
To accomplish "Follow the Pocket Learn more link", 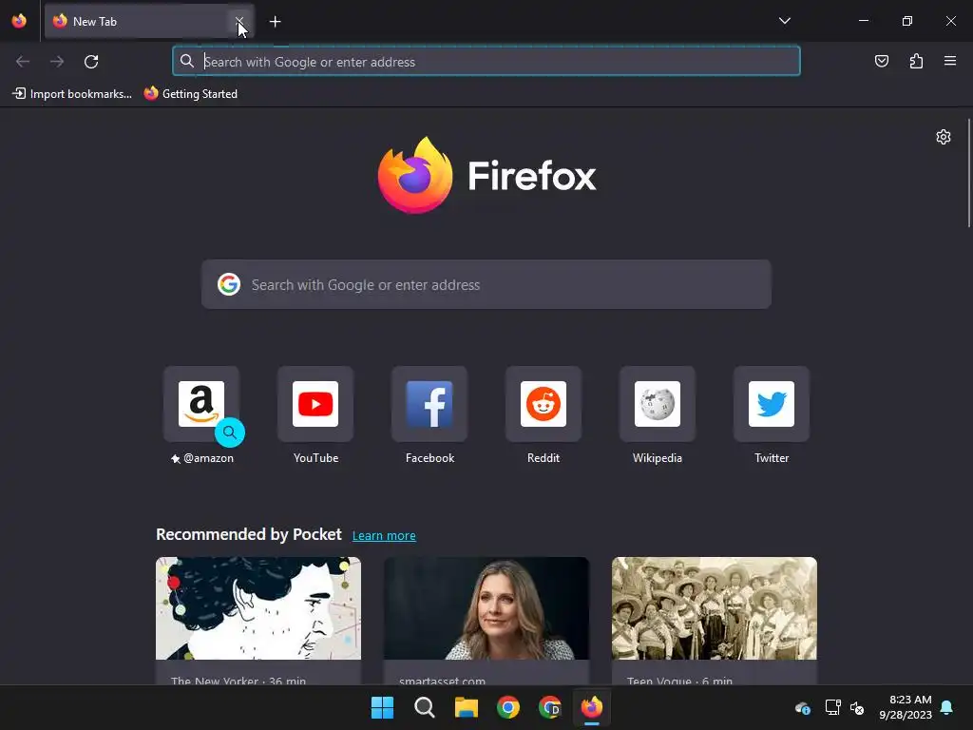I will pyautogui.click(x=384, y=536).
